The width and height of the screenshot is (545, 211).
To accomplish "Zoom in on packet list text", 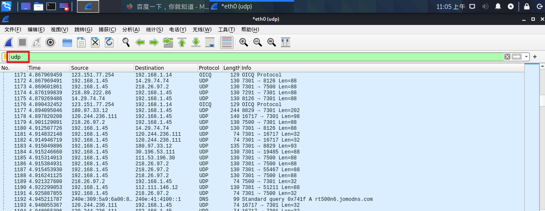I will tap(244, 43).
